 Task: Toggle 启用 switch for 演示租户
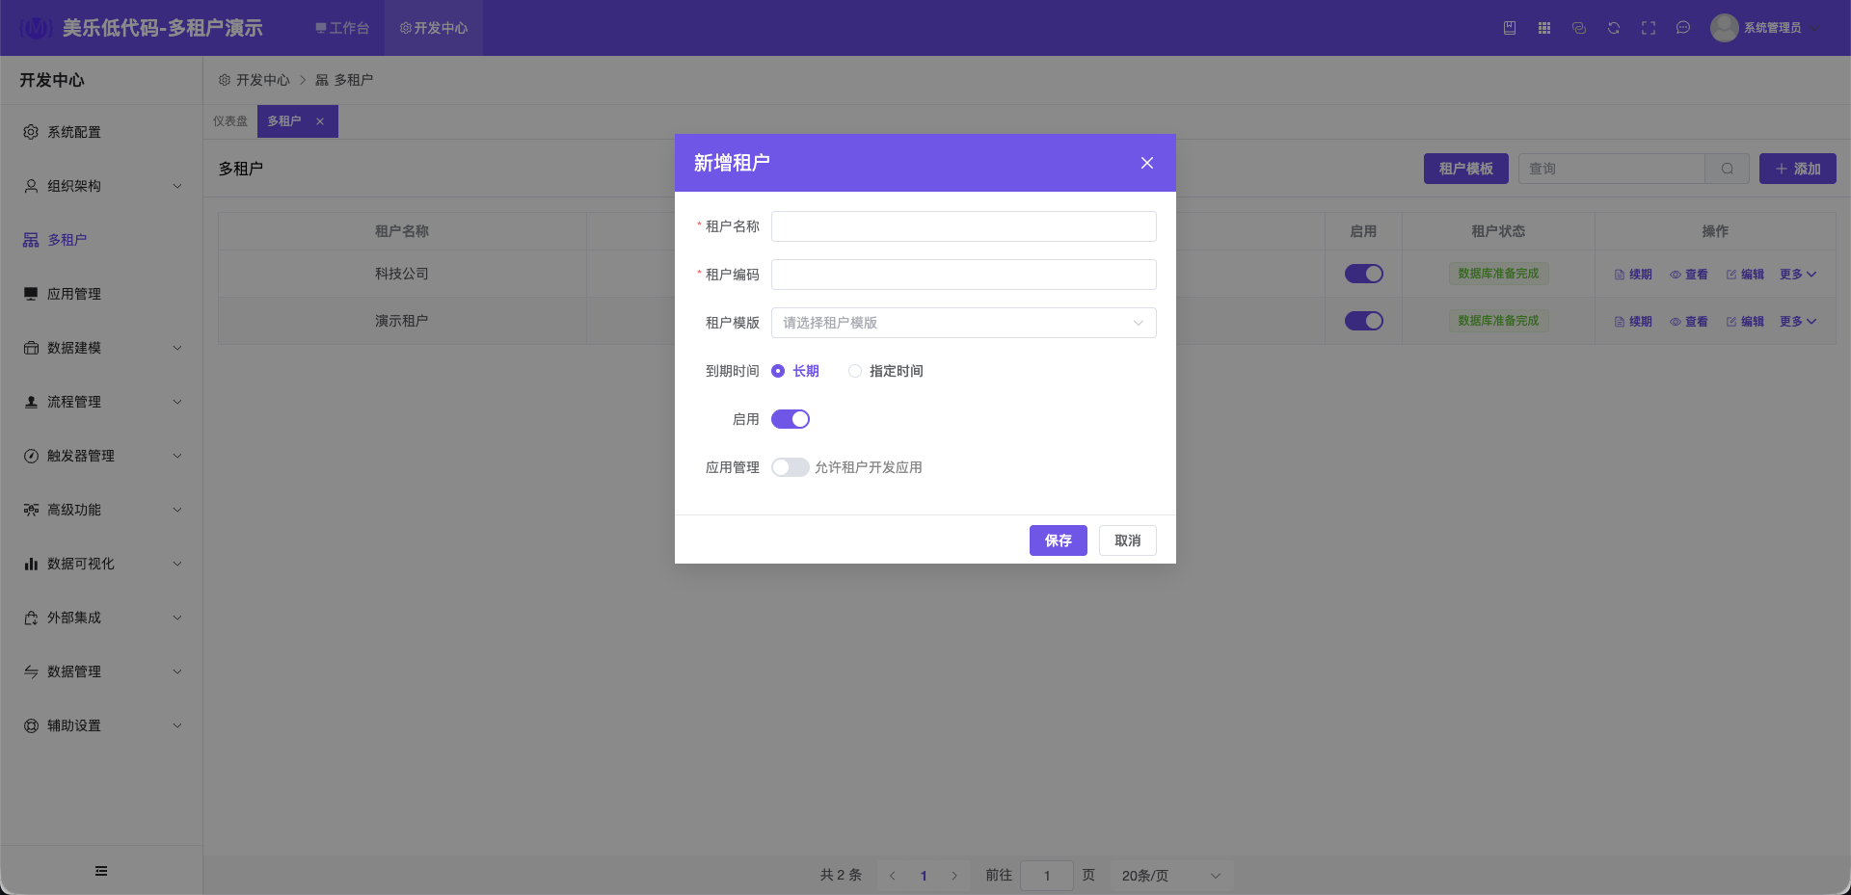1363,321
